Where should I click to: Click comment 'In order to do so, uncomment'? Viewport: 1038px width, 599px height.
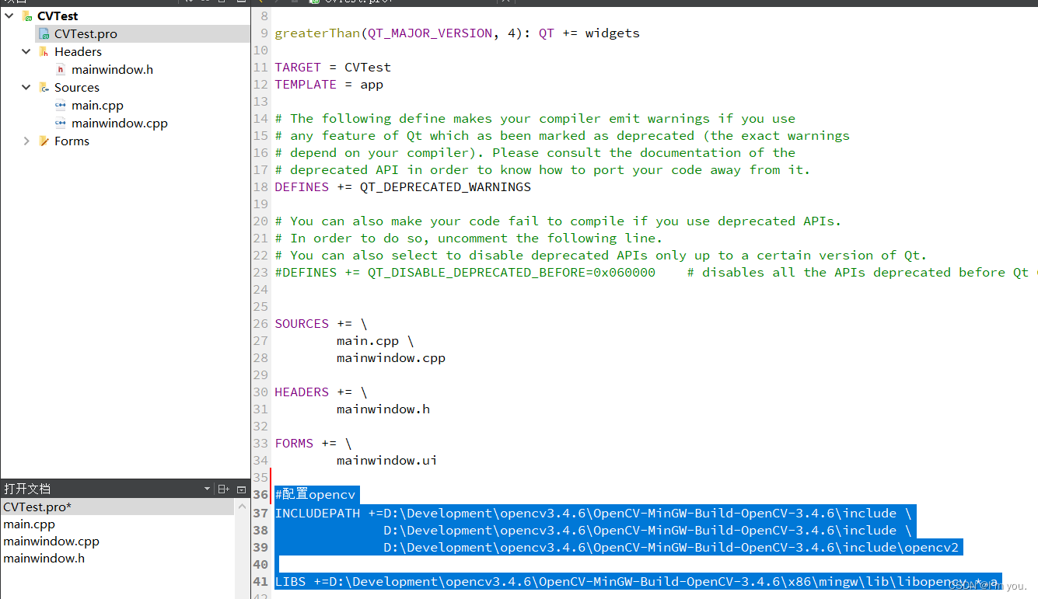coord(469,239)
